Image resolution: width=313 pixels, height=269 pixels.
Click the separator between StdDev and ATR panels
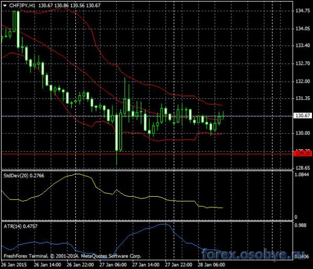click(x=147, y=220)
